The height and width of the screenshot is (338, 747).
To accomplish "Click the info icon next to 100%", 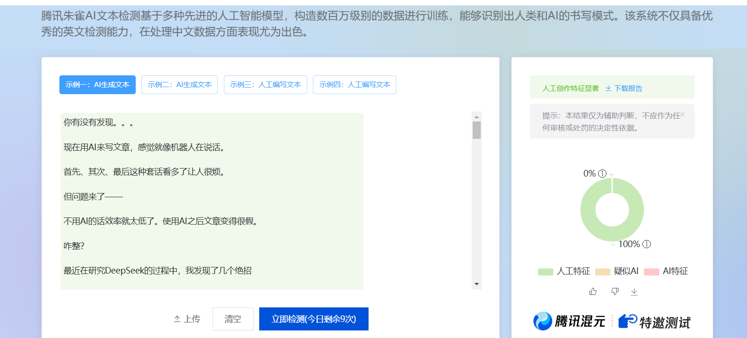I will coord(647,244).
